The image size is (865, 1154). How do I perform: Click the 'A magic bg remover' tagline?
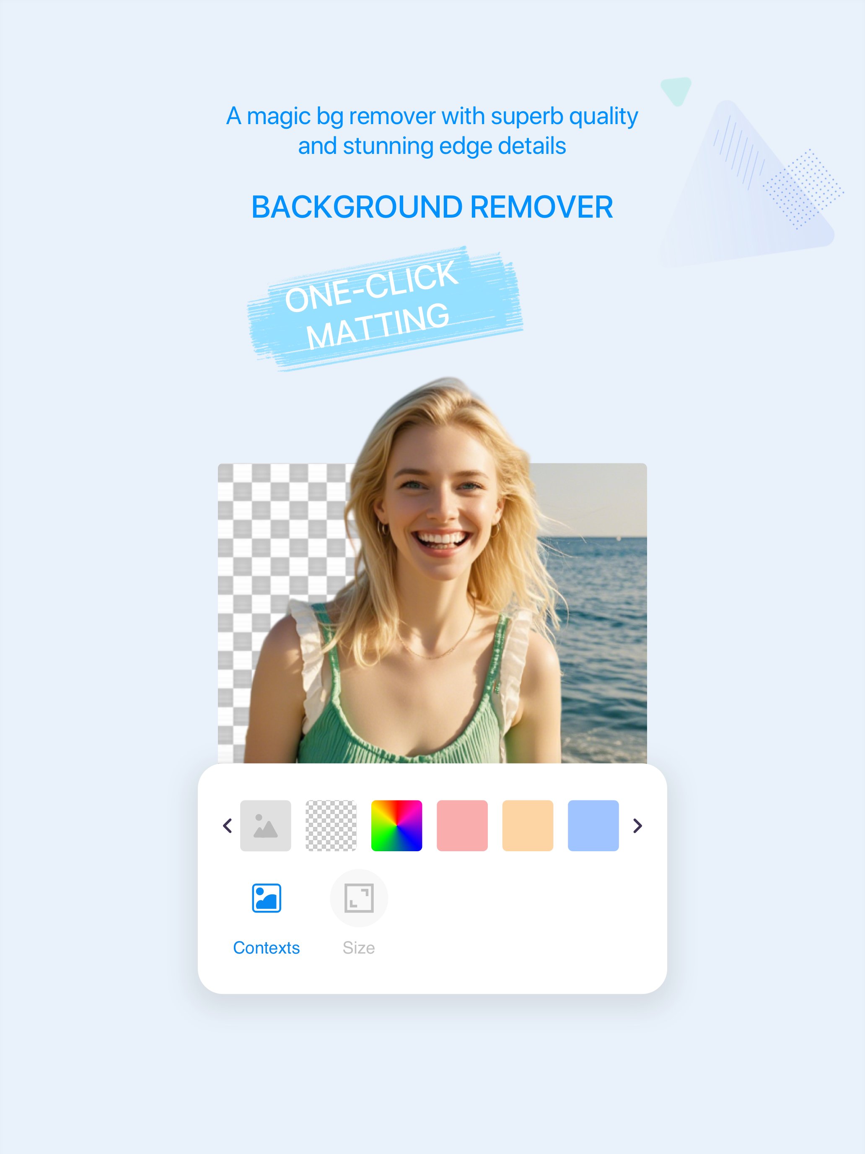(432, 131)
